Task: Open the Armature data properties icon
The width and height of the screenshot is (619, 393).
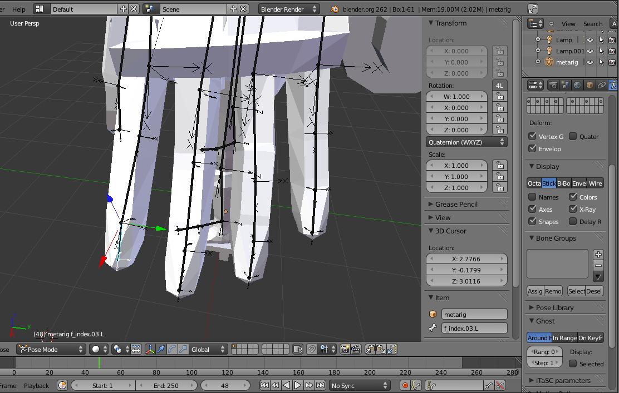Action: pyautogui.click(x=613, y=85)
